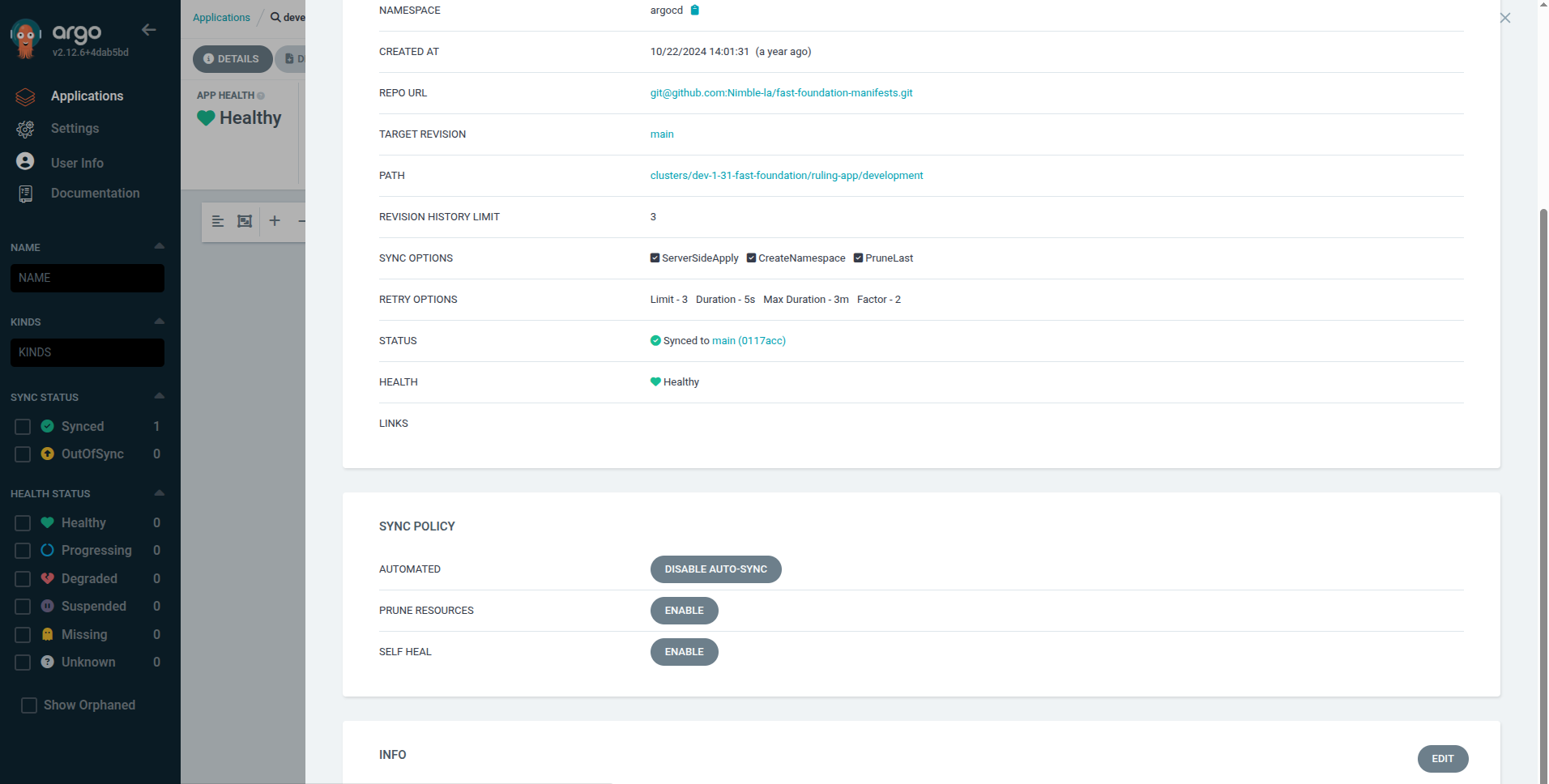1549x784 pixels.
Task: Open Documentation via the book icon
Action: (25, 193)
